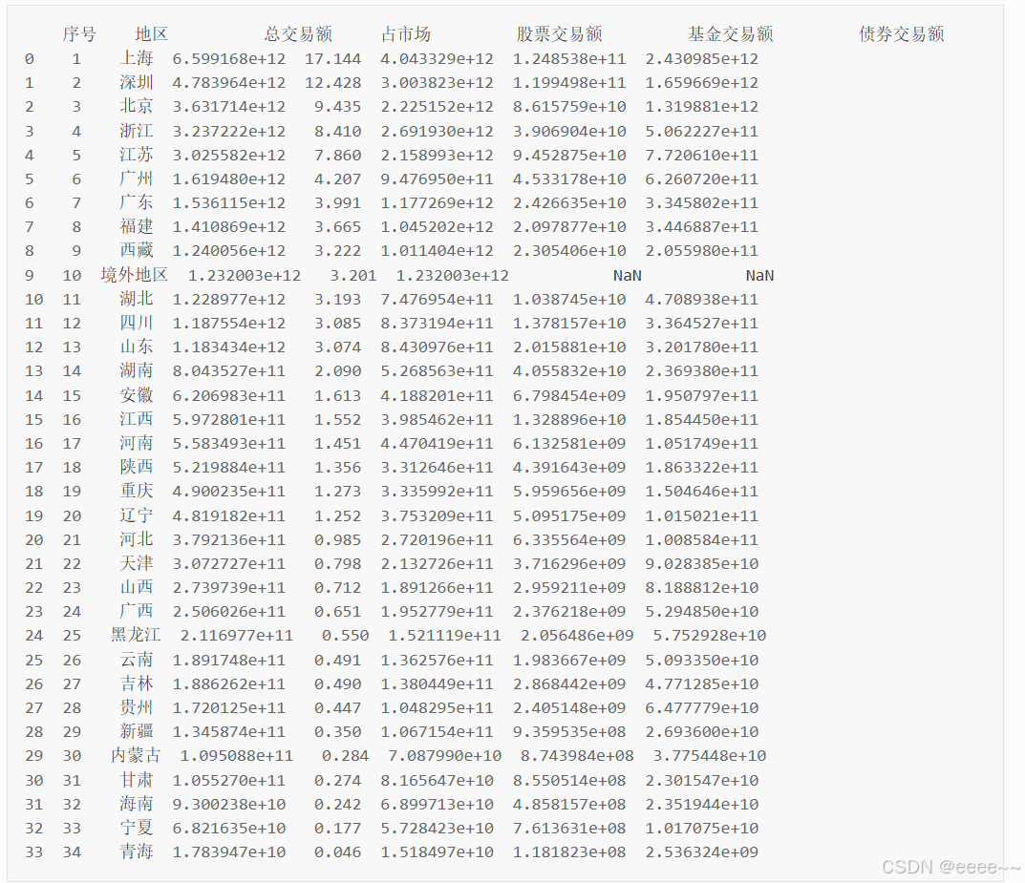
Task: Select the 内蒙古 region cell
Action: 136,756
